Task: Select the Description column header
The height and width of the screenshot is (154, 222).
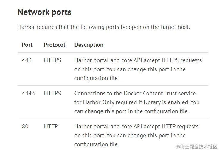Action: click(x=89, y=45)
